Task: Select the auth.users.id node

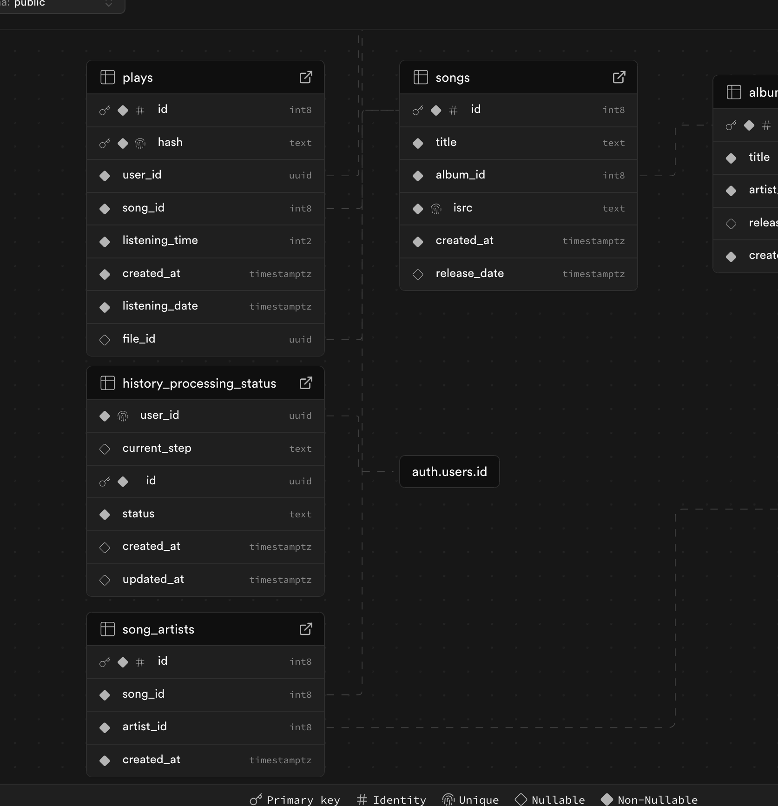Action: click(449, 471)
